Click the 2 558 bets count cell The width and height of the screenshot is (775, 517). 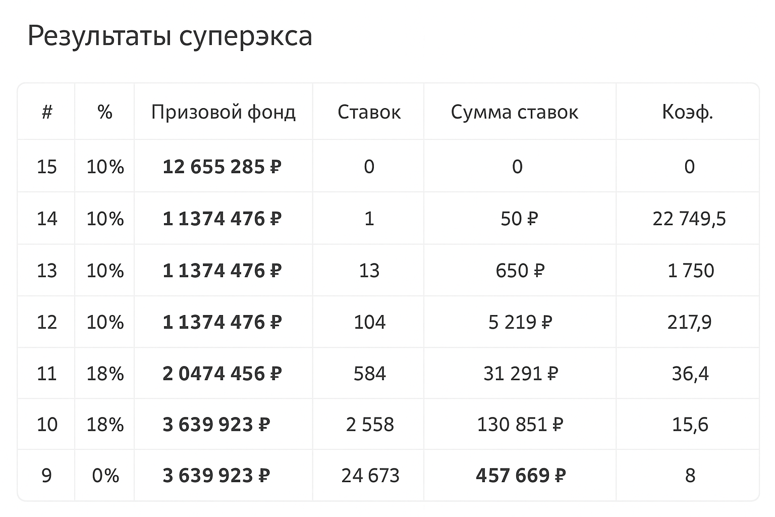coord(369,425)
